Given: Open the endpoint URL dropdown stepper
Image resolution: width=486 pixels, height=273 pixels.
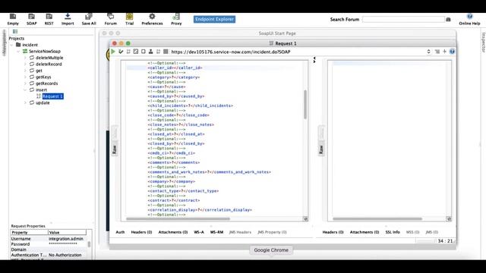Looking at the screenshot, I should point(428,52).
